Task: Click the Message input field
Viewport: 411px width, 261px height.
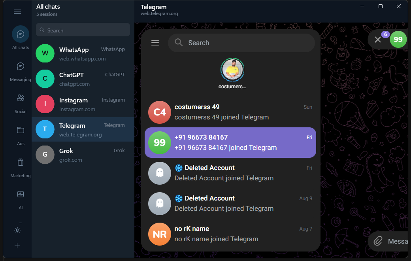Action: click(x=398, y=241)
